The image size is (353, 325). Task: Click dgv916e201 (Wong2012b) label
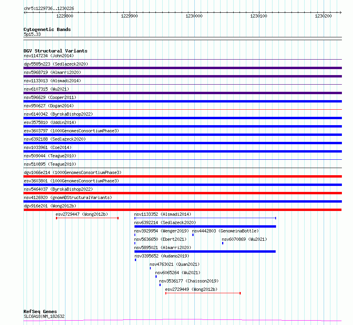pyautogui.click(x=50, y=206)
